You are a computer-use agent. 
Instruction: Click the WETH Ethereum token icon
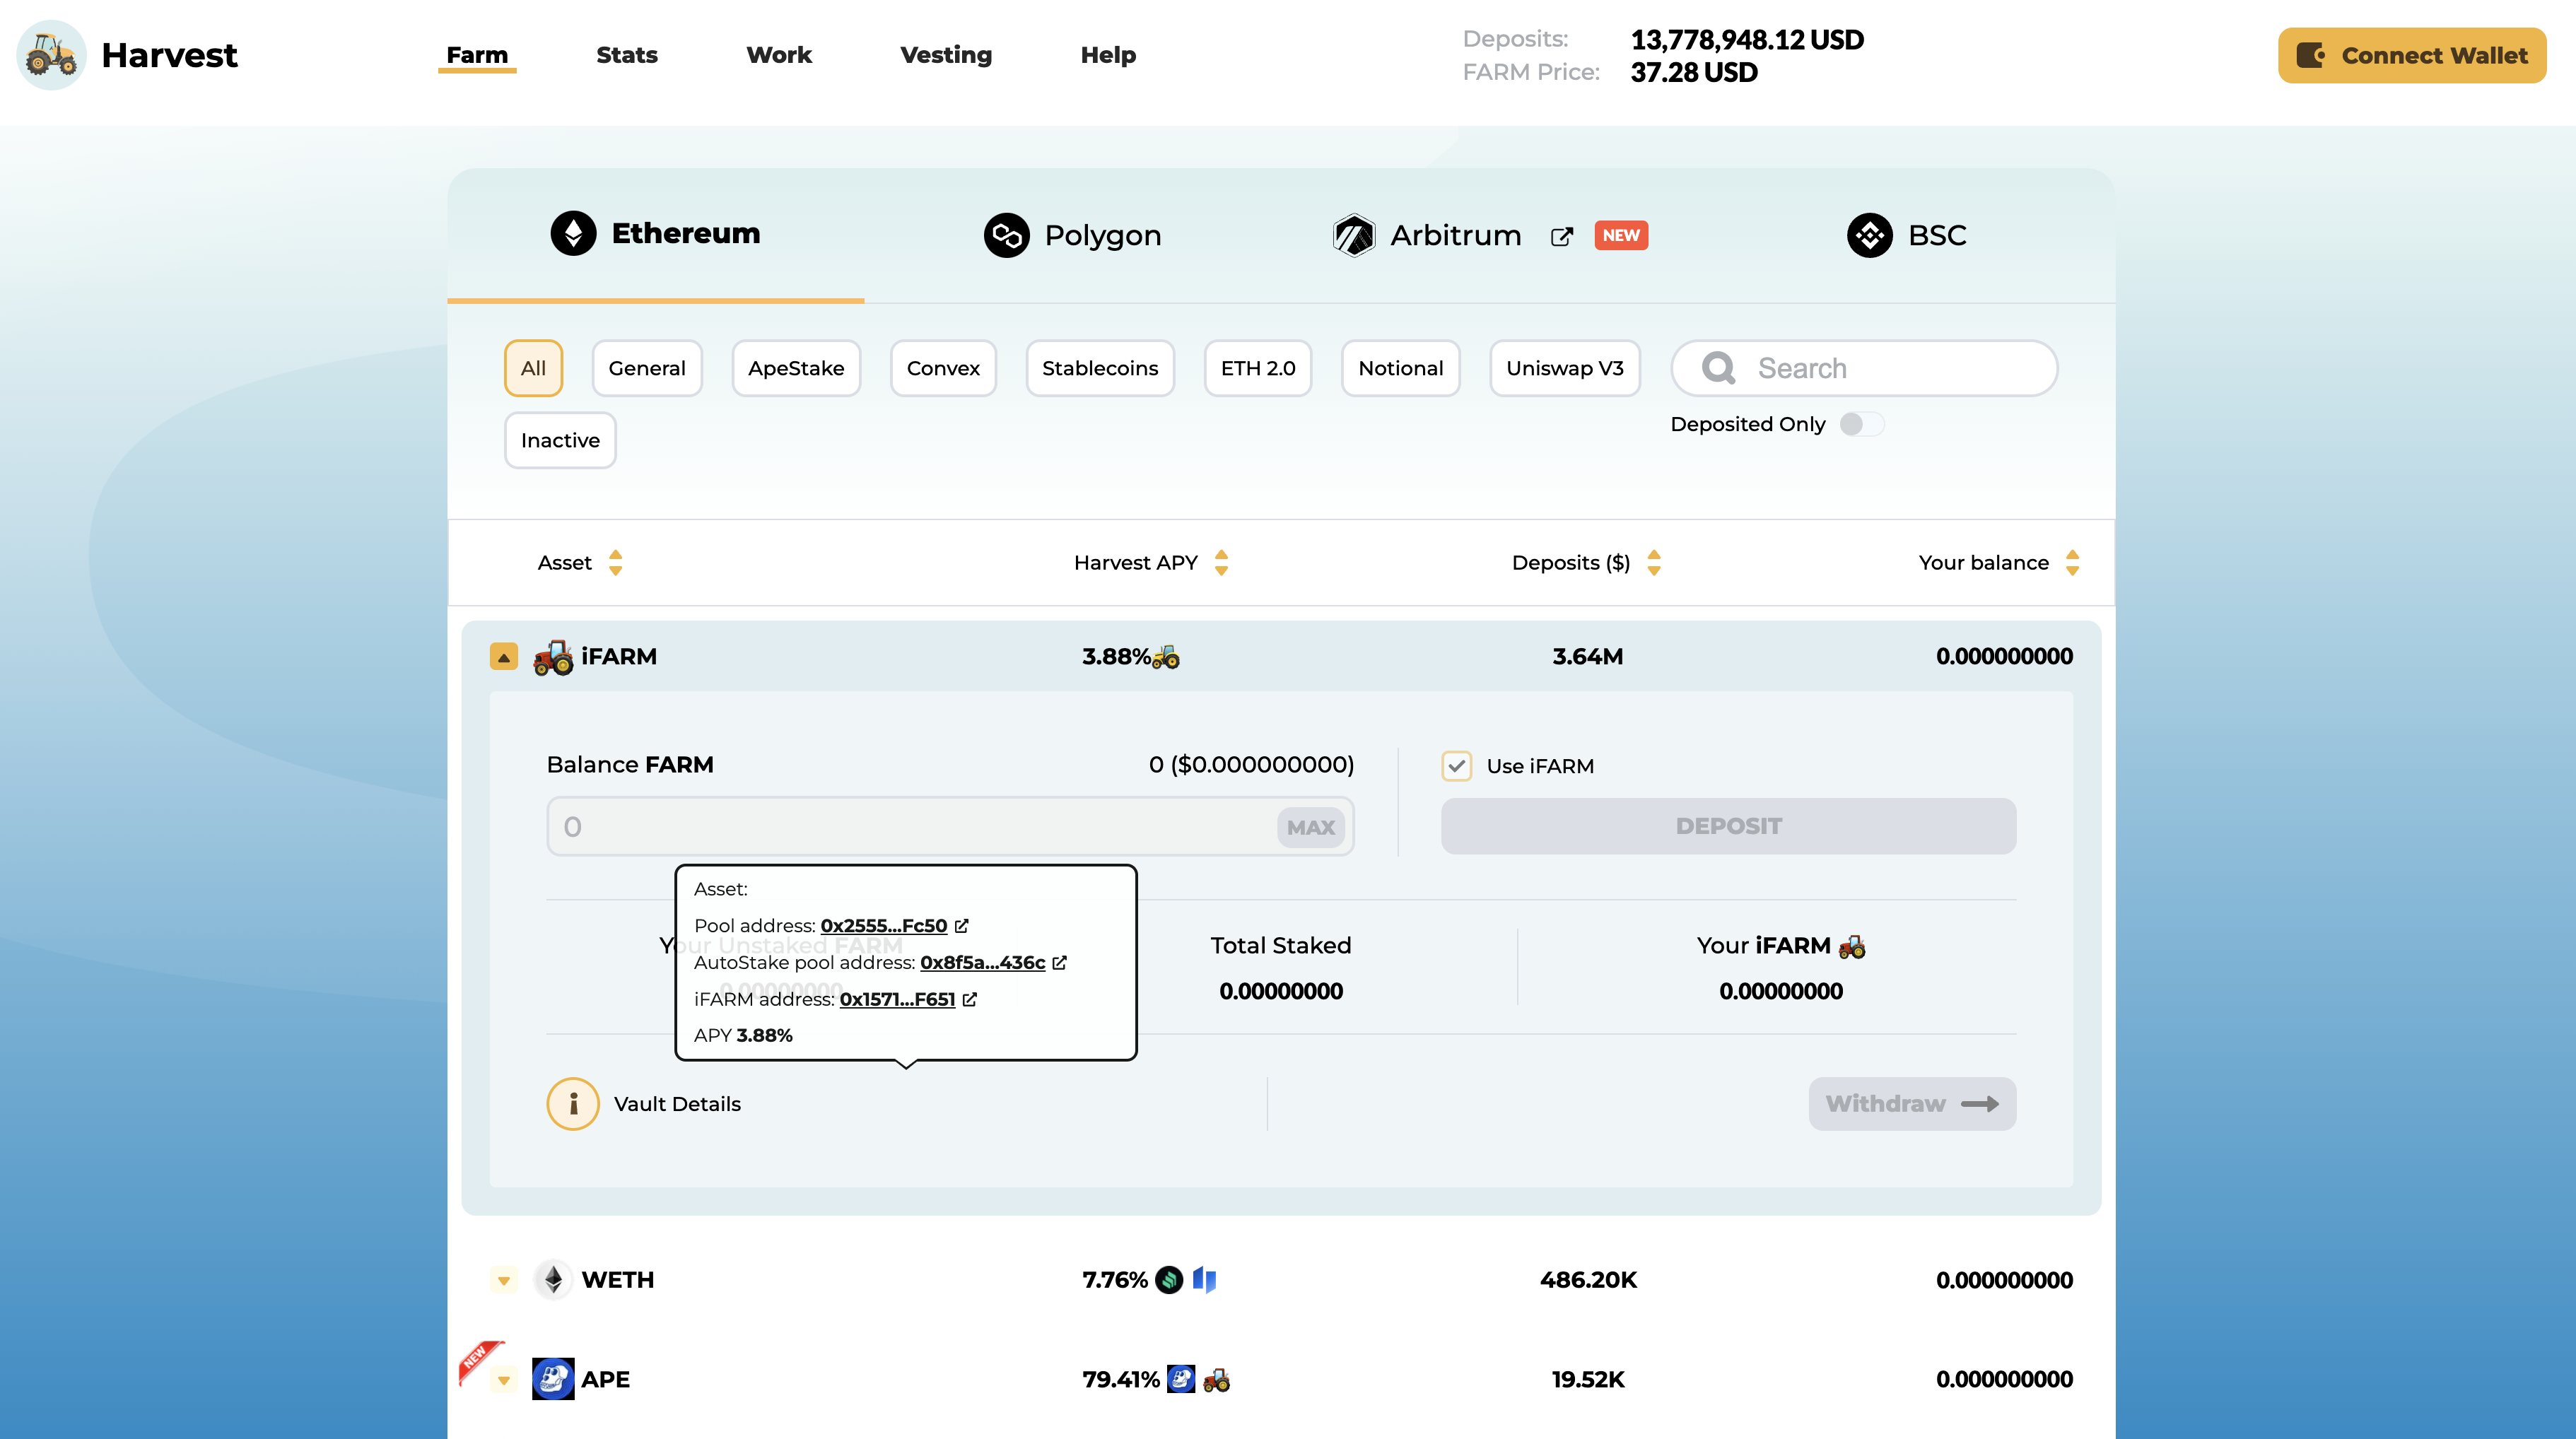click(x=553, y=1280)
